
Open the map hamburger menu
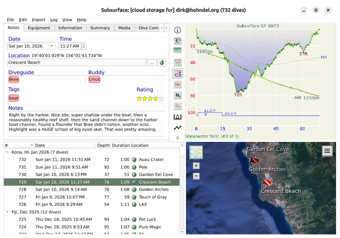pos(327,151)
